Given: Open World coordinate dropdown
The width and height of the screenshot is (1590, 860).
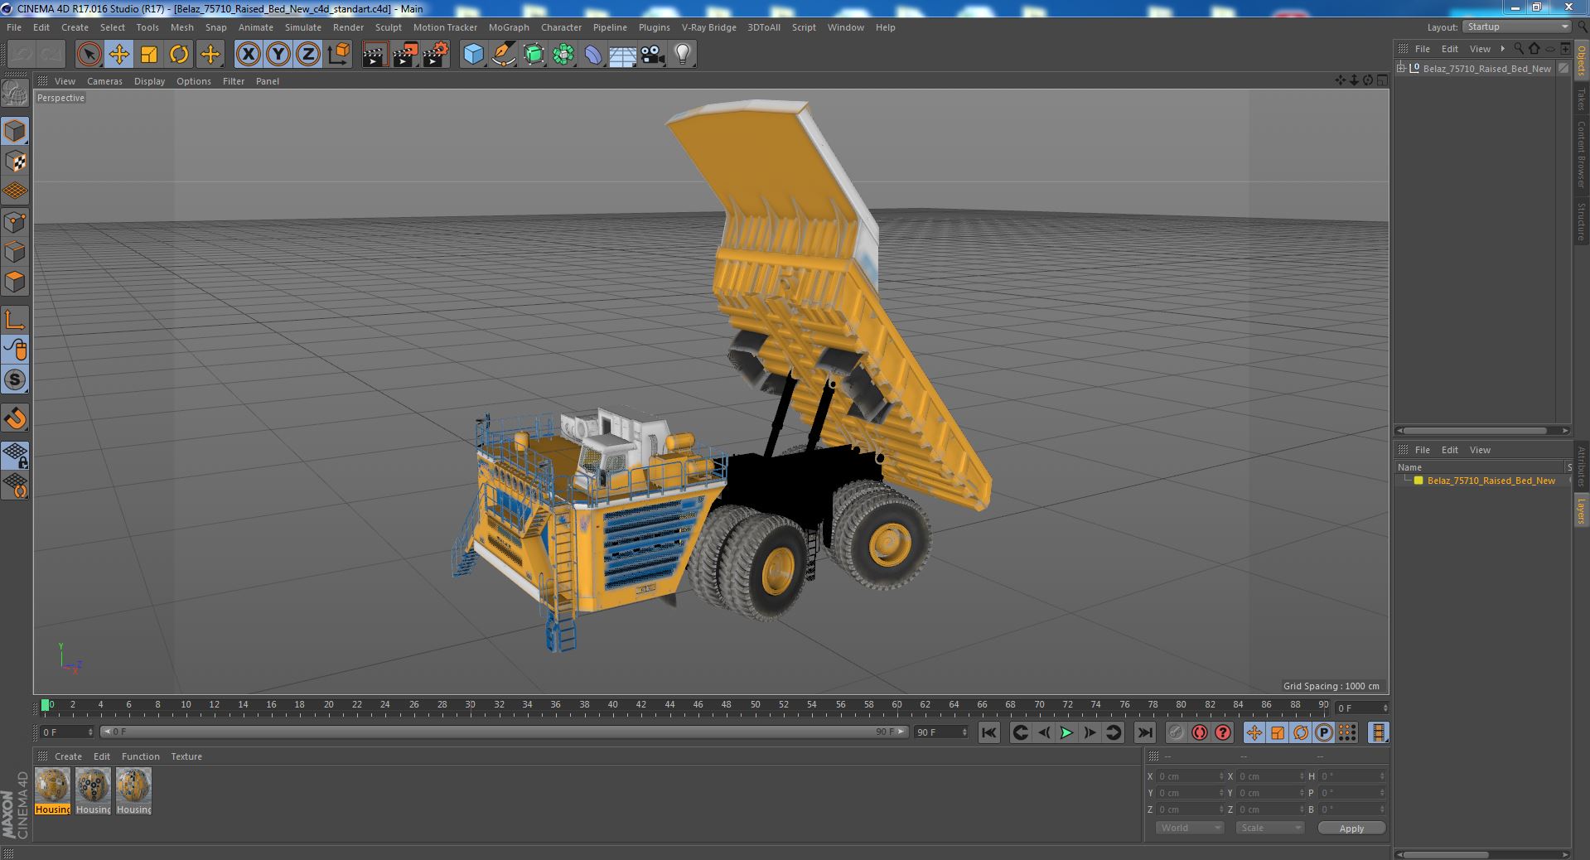Looking at the screenshot, I should [x=1190, y=828].
